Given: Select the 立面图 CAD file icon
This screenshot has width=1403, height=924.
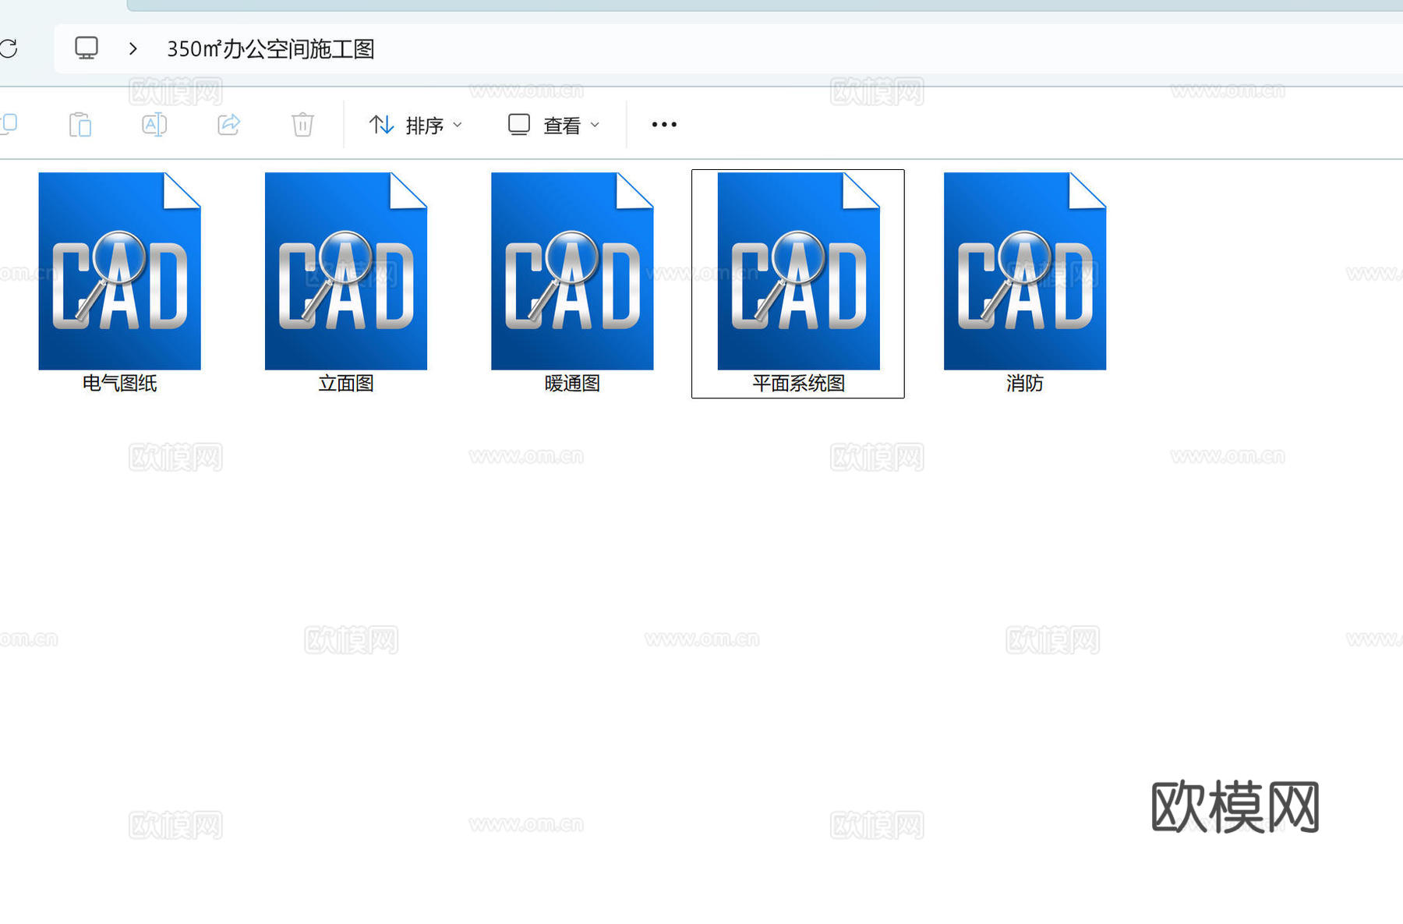Looking at the screenshot, I should (x=346, y=271).
